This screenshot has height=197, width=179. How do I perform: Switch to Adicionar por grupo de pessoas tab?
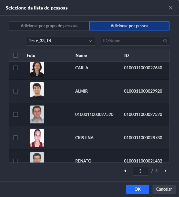(x=49, y=26)
